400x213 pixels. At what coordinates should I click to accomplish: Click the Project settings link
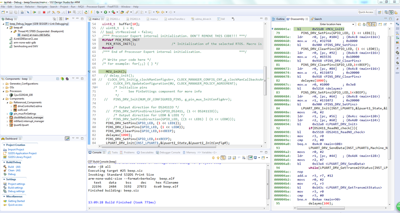click(x=16, y=184)
